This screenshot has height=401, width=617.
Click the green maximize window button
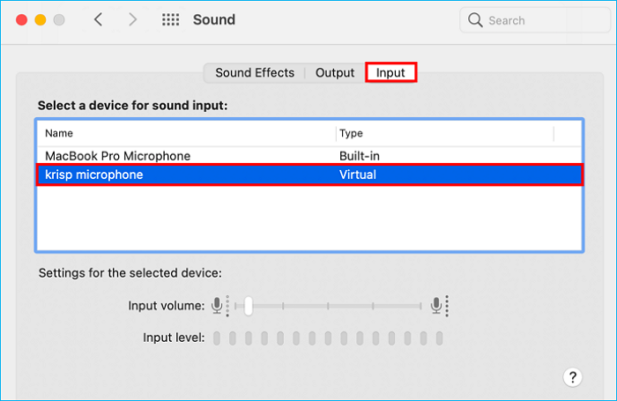click(59, 19)
